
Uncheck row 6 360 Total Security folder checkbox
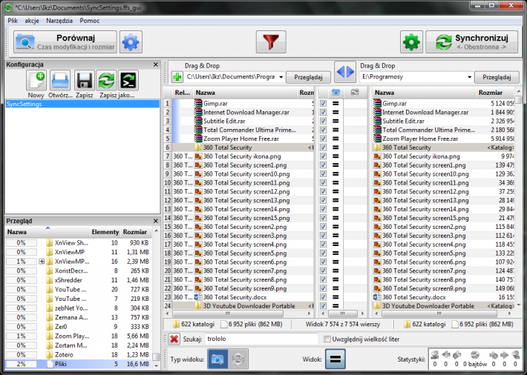[323, 147]
